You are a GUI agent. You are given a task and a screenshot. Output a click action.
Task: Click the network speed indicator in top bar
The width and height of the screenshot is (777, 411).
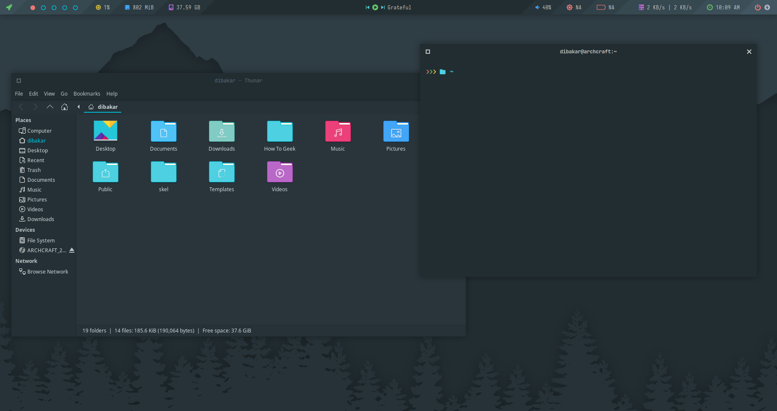coord(665,7)
